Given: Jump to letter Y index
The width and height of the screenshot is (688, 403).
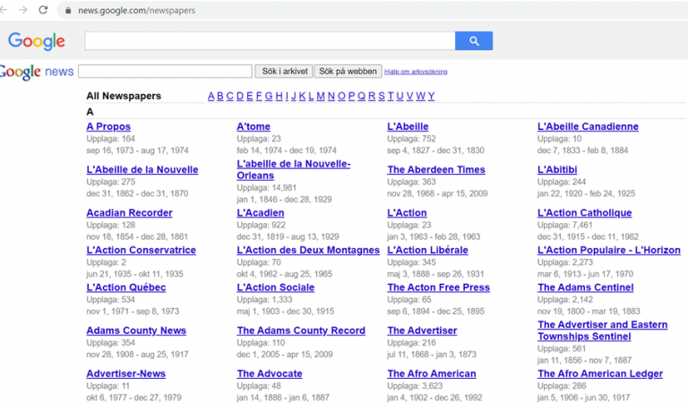Looking at the screenshot, I should point(431,96).
